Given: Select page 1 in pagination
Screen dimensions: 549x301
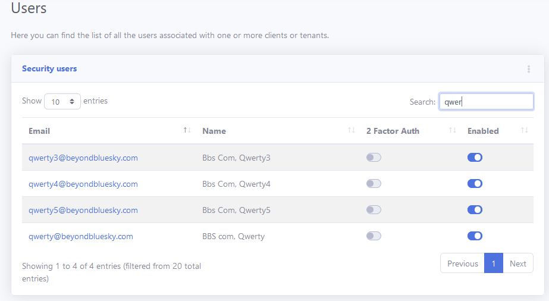Looking at the screenshot, I should tap(493, 264).
